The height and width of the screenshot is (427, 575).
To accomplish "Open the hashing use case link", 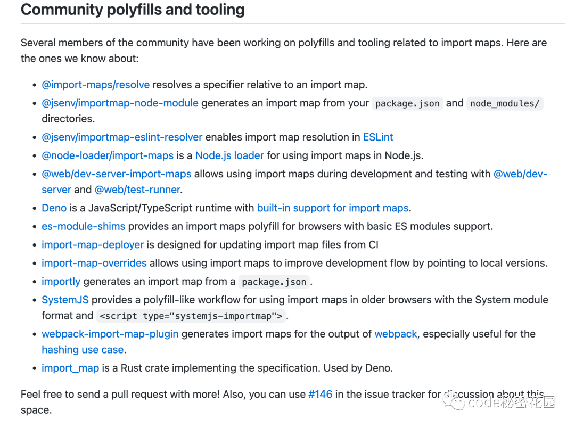I will click(83, 350).
